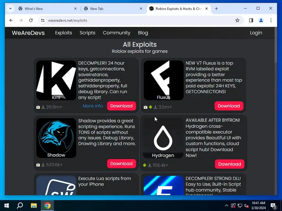This screenshot has width=282, height=211.
Task: Download the Shadow exploit
Action: pyautogui.click(x=121, y=164)
